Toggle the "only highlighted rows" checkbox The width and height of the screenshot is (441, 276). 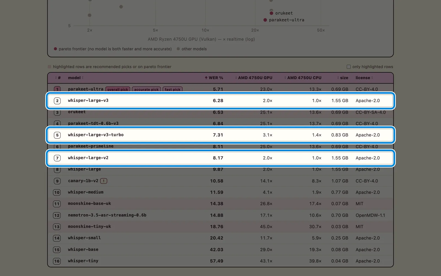coord(348,67)
